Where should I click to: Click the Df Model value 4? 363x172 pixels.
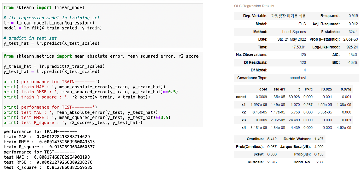(x=305, y=70)
